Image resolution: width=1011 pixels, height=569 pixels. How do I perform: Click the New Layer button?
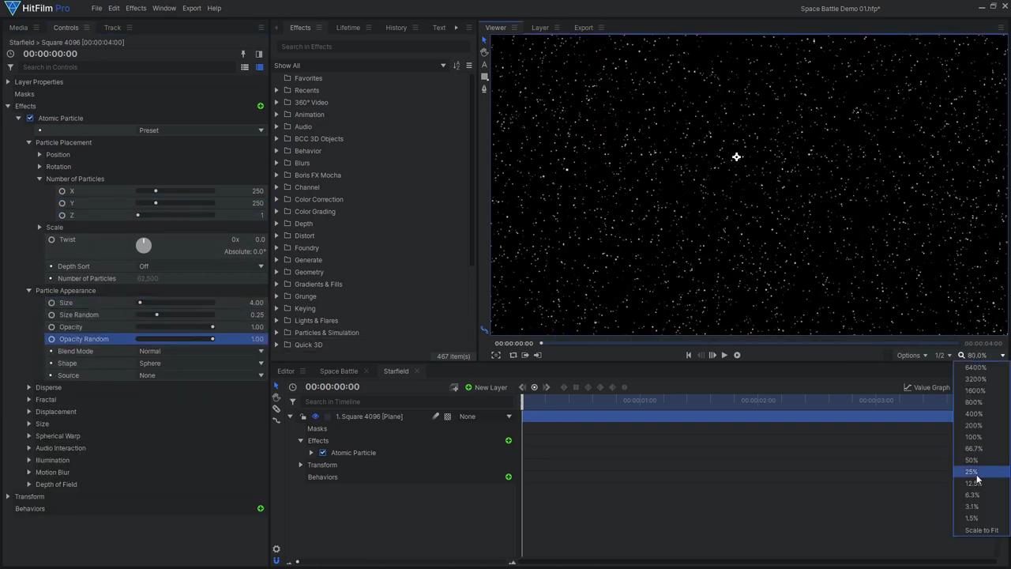point(487,387)
